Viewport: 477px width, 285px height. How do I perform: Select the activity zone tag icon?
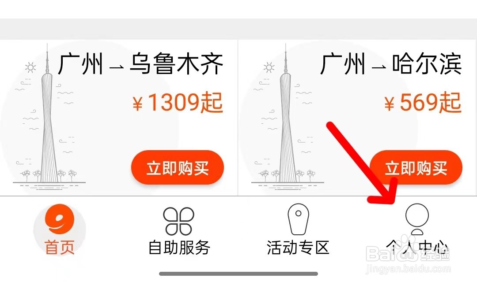point(299,219)
